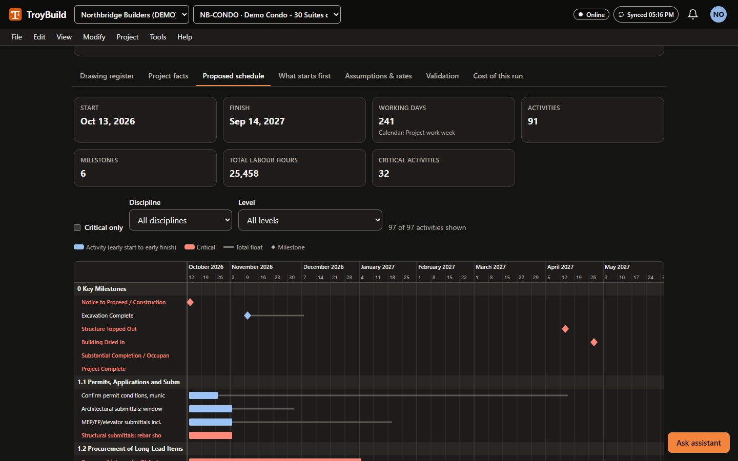The image size is (738, 461).
Task: Open the Edit menu
Action: click(39, 37)
